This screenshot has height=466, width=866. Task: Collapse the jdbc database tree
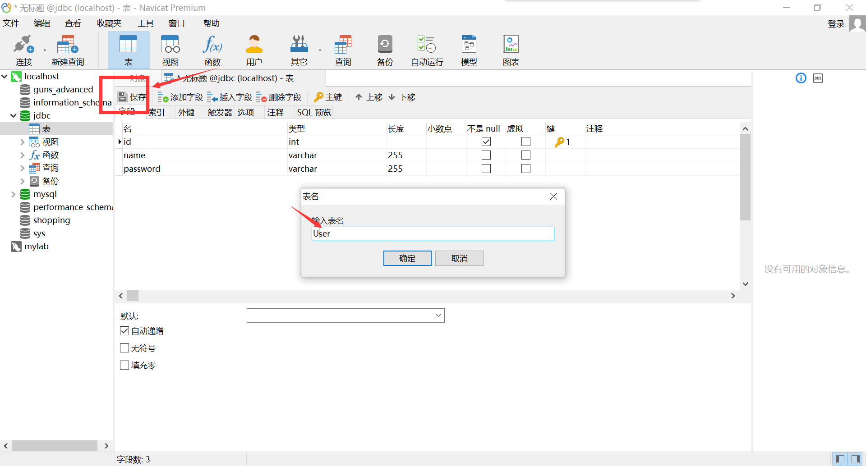click(13, 115)
